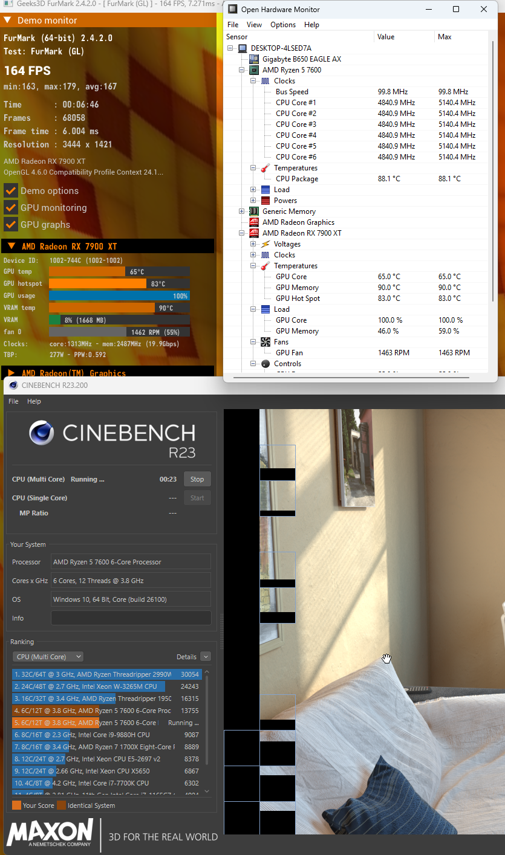505x855 pixels.
Task: Select the Generic Memory RAM icon
Action: [x=254, y=211]
